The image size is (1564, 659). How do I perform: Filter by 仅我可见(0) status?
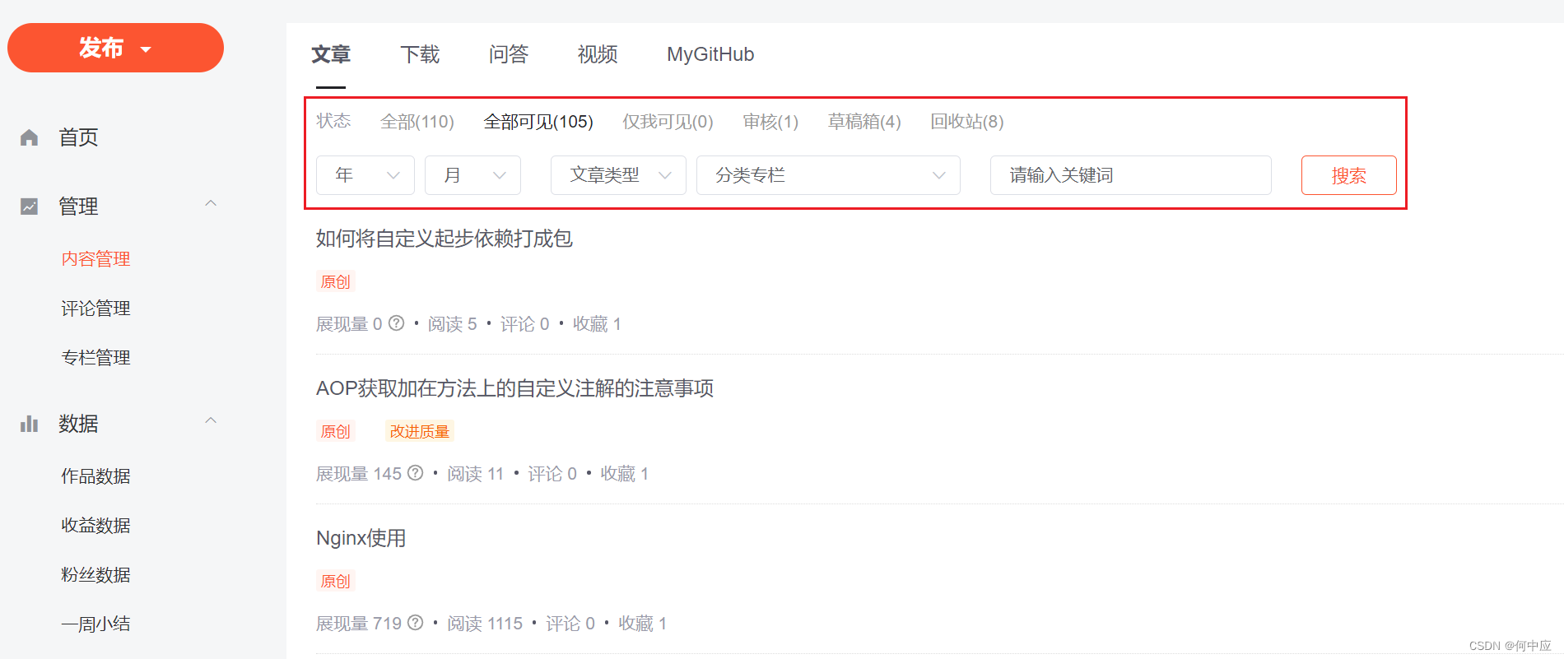pos(668,122)
